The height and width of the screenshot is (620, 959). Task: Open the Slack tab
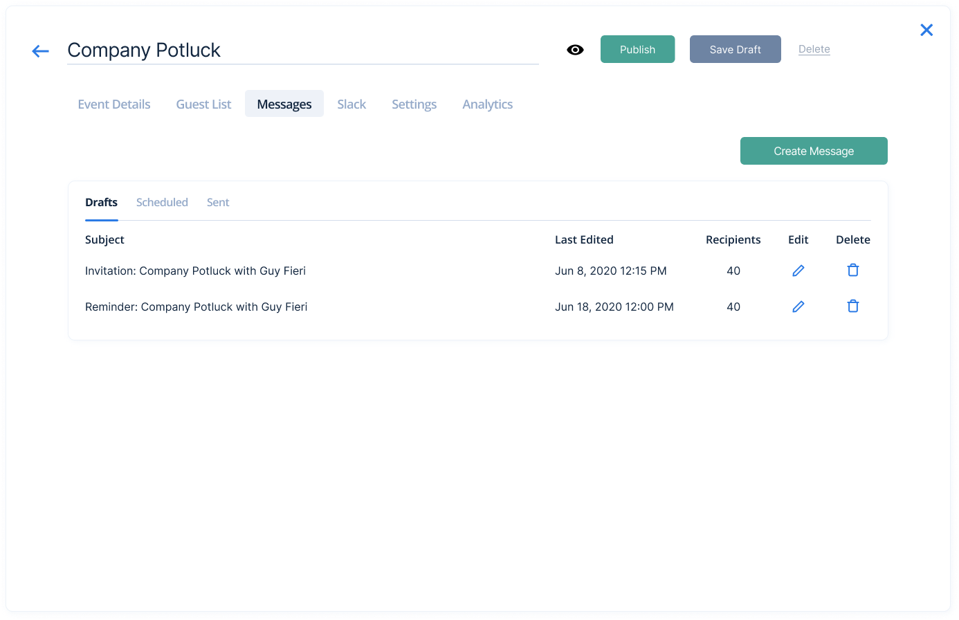coord(351,104)
